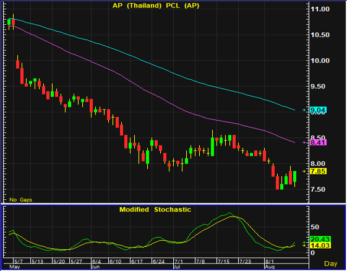Viewport: 347px width, 271px height.
Task: Click the Day timeframe label
Action: (x=331, y=264)
